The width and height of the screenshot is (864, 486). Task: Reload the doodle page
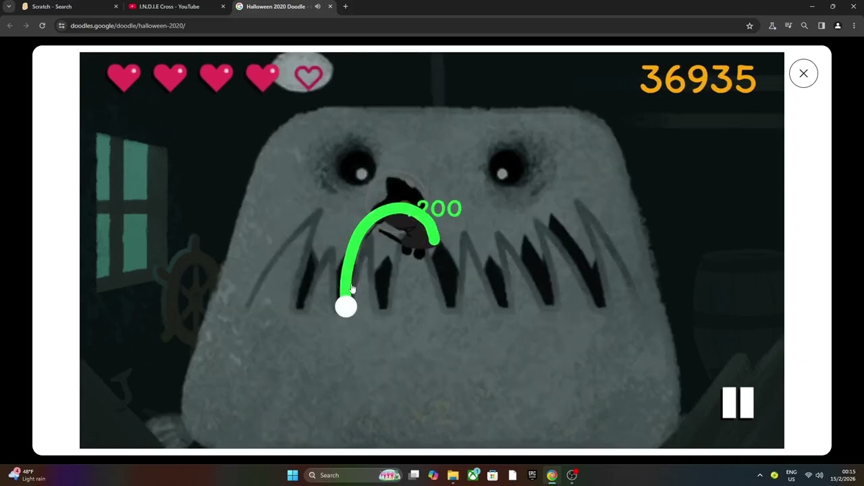pos(42,26)
